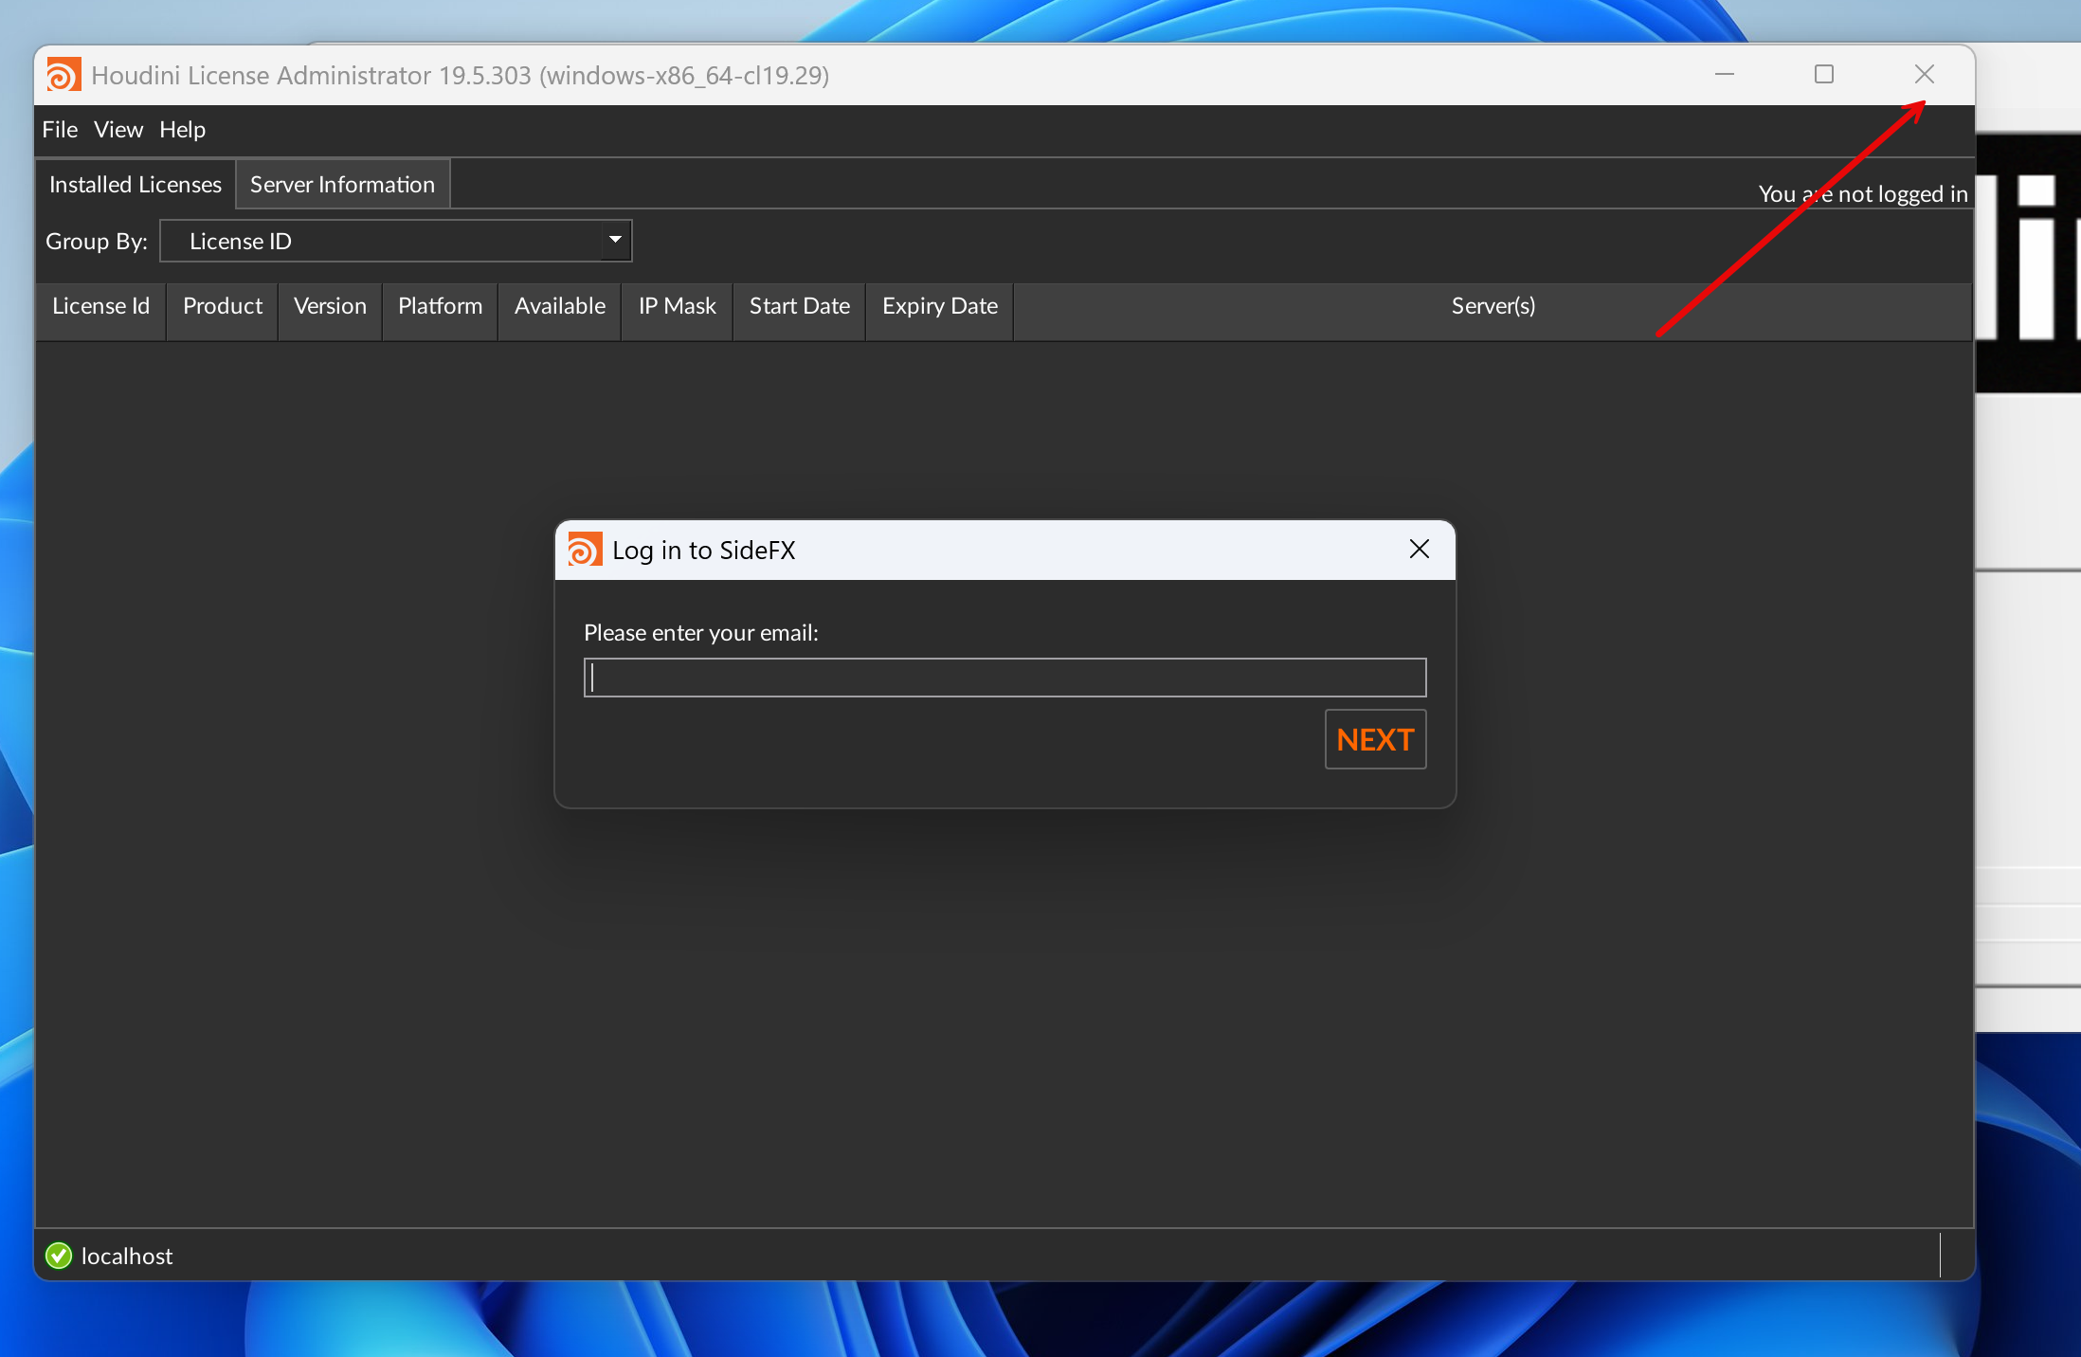Open the Help menu
The height and width of the screenshot is (1357, 2081).
(x=182, y=129)
